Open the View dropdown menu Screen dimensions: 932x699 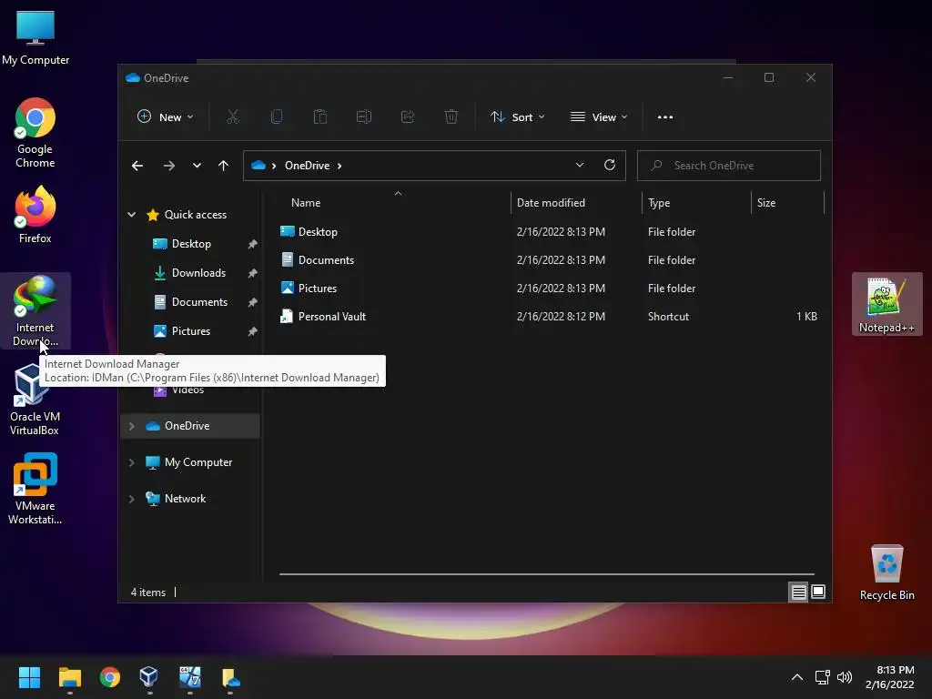click(599, 117)
